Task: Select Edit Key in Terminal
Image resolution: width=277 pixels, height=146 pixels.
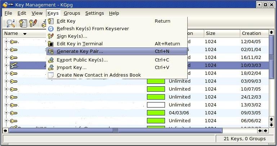Action: click(117, 44)
